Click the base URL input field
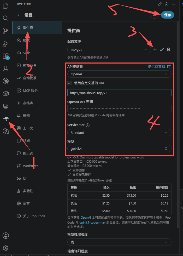Screen dimensions: 183x256 click(x=119, y=93)
